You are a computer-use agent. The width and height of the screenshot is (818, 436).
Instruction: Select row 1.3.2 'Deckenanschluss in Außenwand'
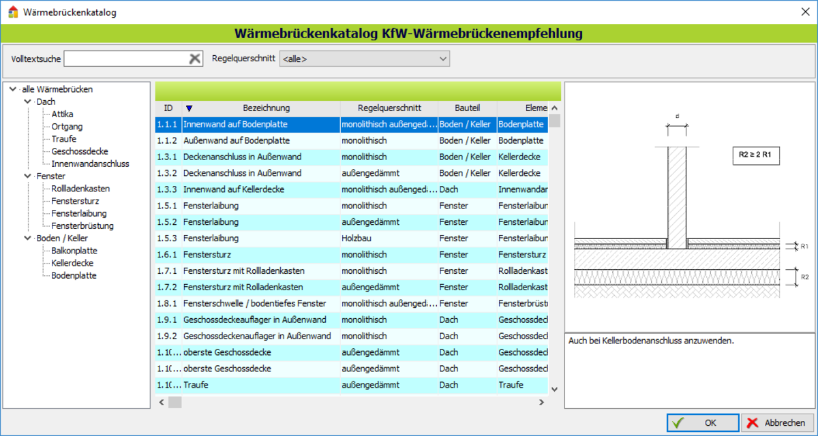point(352,173)
